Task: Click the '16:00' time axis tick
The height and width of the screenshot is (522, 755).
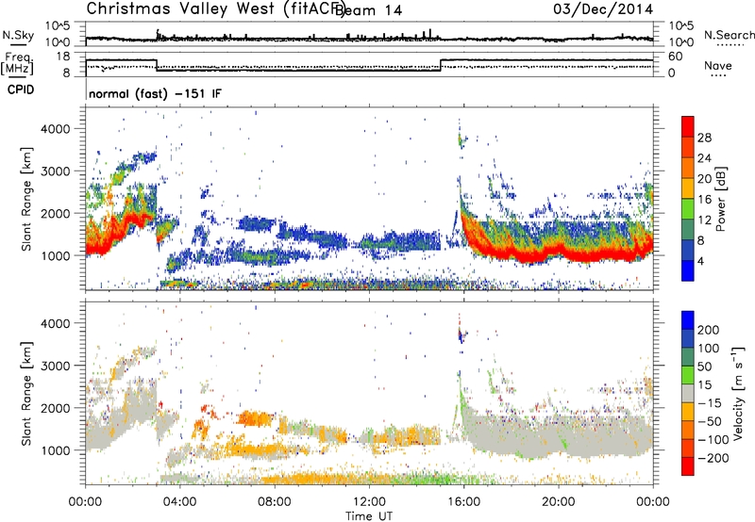Action: pos(463,502)
